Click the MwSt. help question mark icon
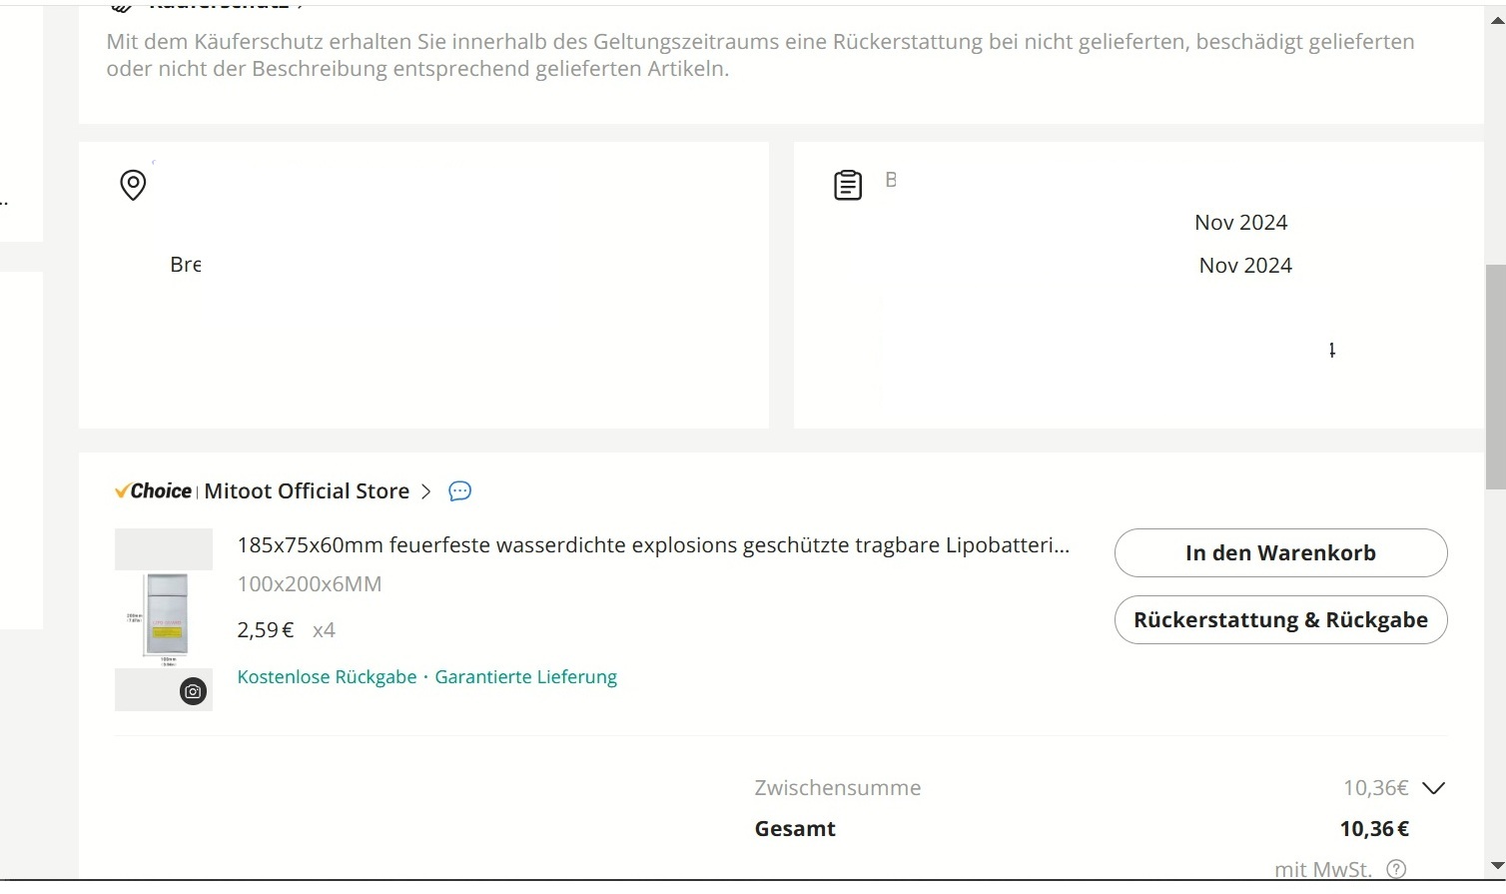Viewport: 1506px width, 894px height. [1396, 869]
